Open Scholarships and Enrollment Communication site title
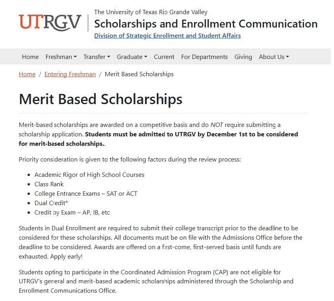 (x=206, y=24)
